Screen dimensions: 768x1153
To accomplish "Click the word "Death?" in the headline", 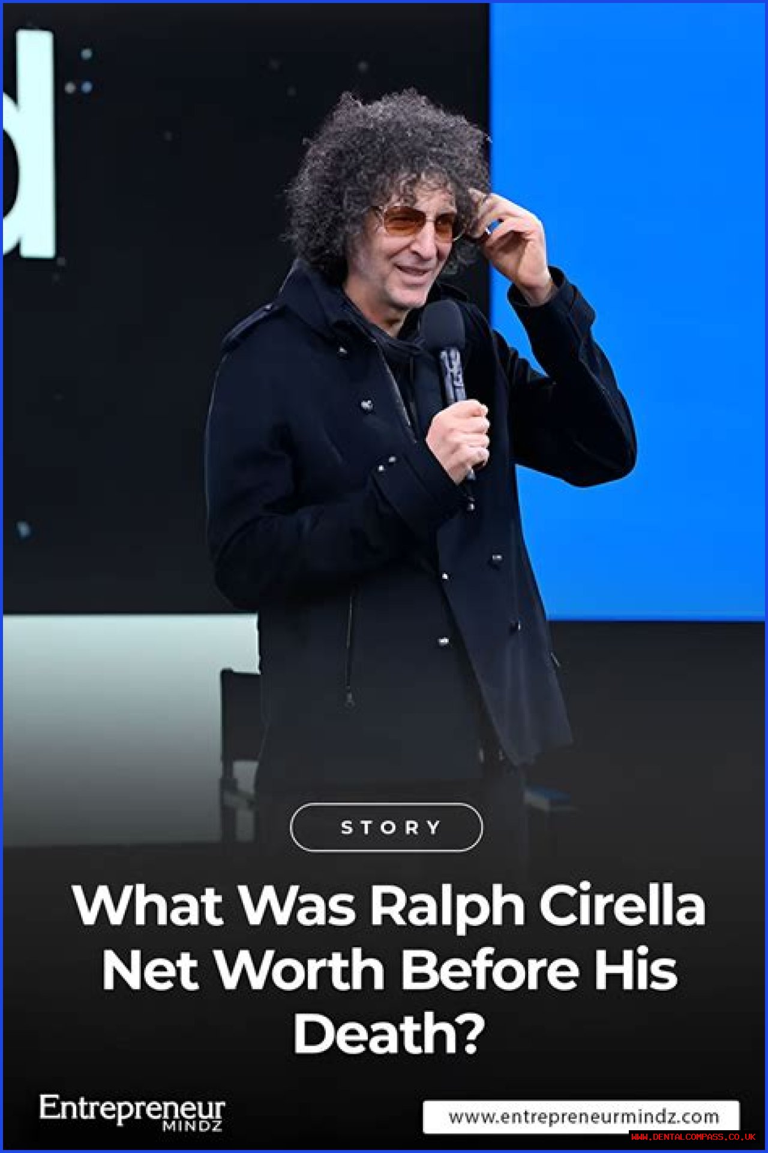I will [388, 1035].
